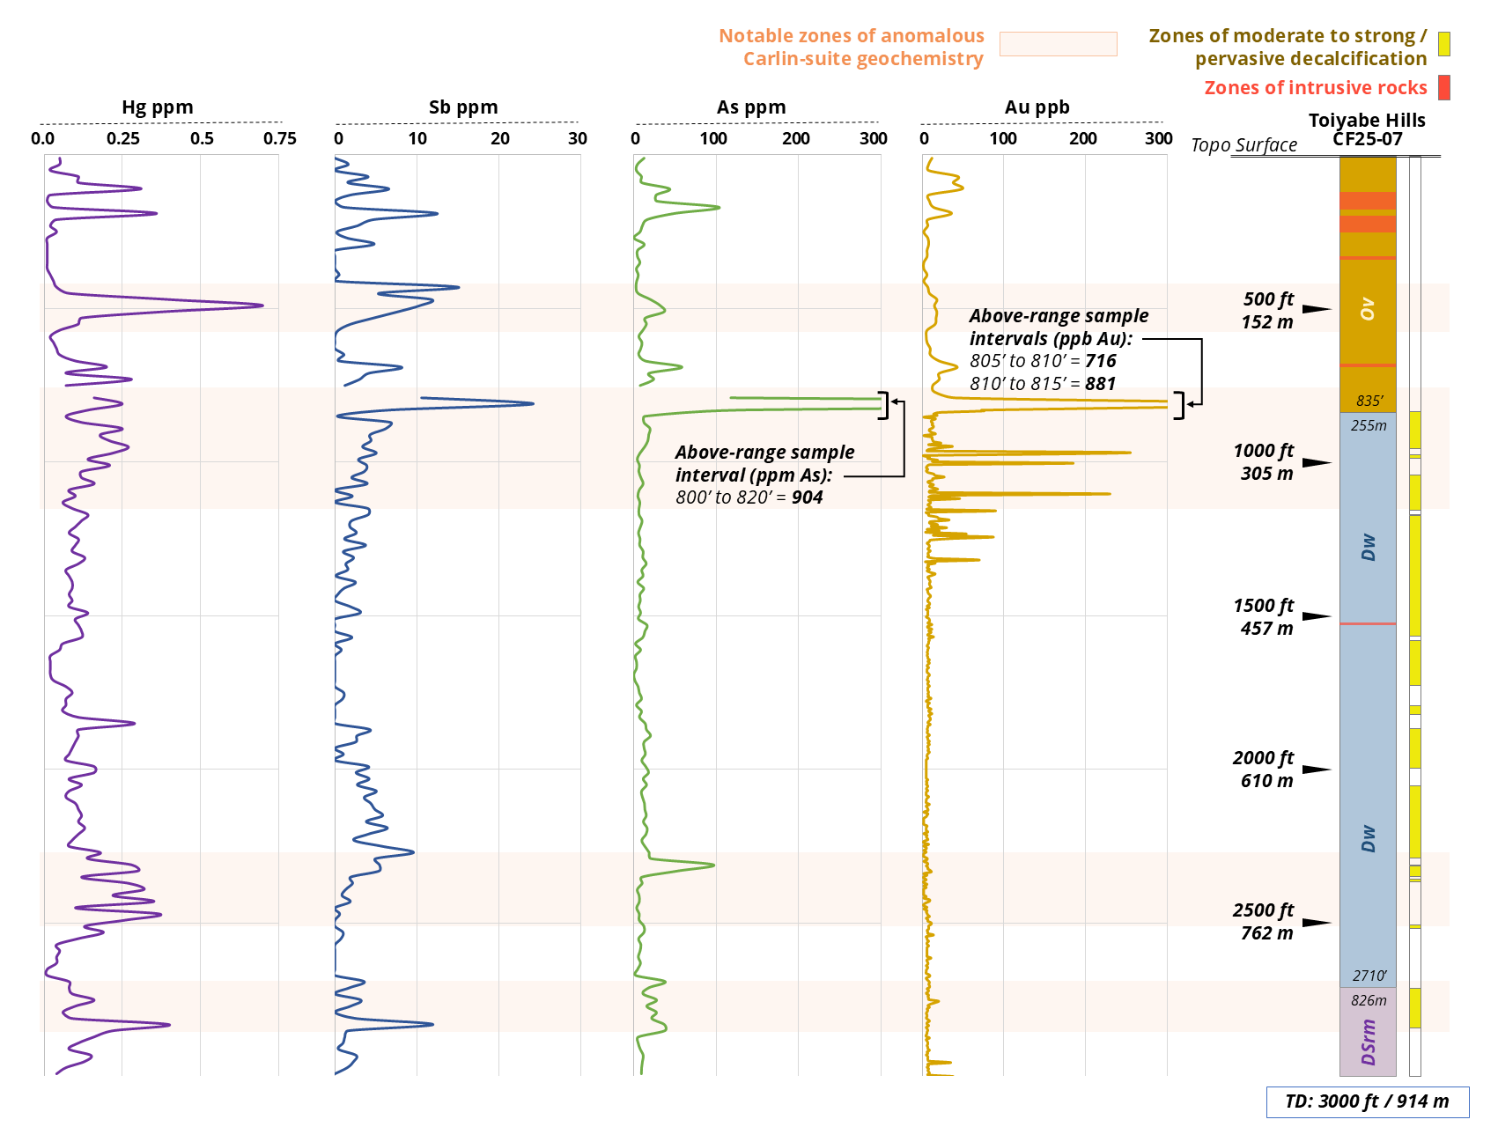The height and width of the screenshot is (1127, 1498).
Task: Click the bracket beside the As above-range peak
Action: click(x=884, y=405)
